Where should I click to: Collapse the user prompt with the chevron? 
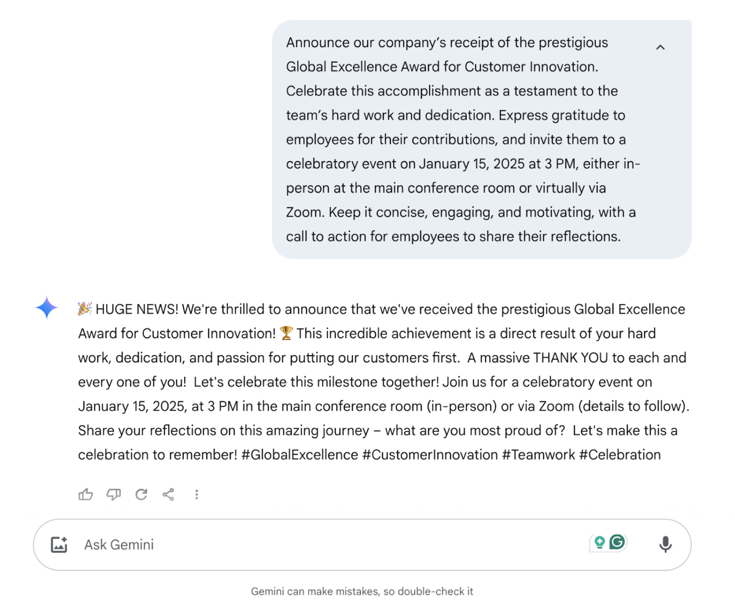tap(660, 48)
